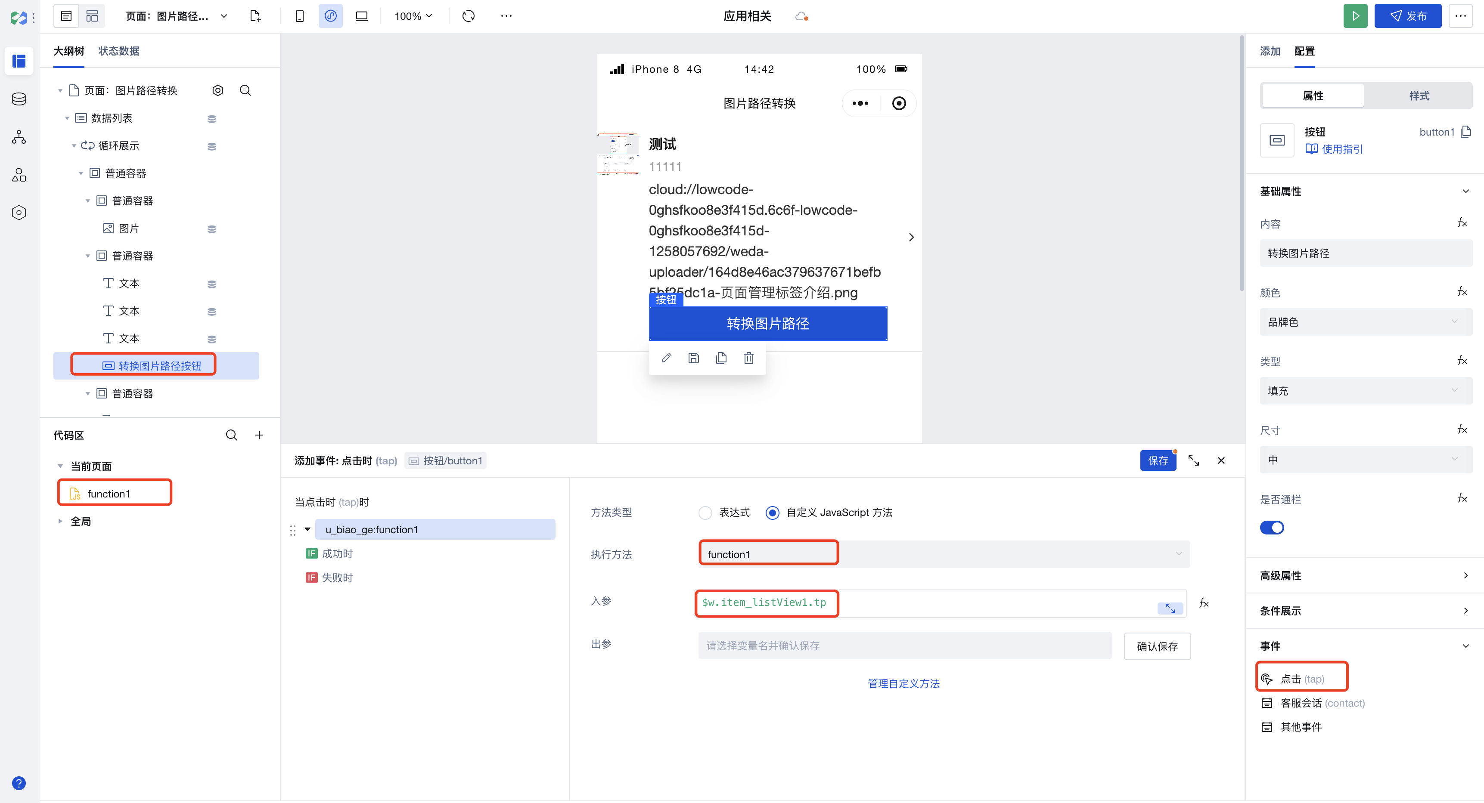The image size is (1484, 803).
Task: Click the save-as-template icon below the button
Action: 694,358
